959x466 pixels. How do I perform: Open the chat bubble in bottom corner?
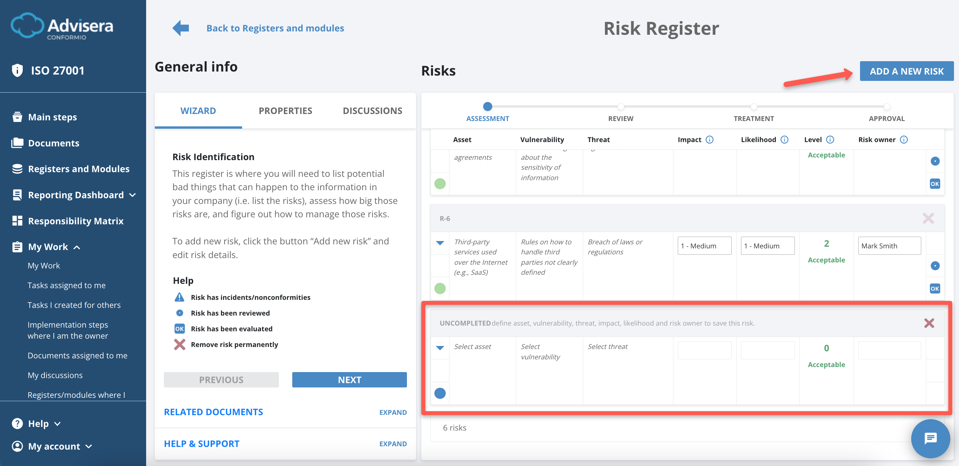[x=930, y=439]
